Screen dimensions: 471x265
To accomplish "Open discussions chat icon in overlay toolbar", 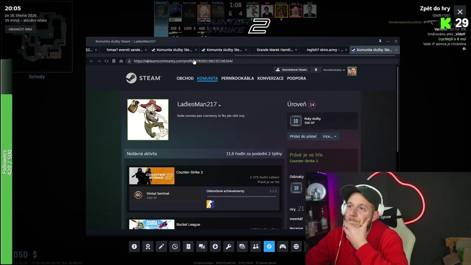I will click(202, 247).
